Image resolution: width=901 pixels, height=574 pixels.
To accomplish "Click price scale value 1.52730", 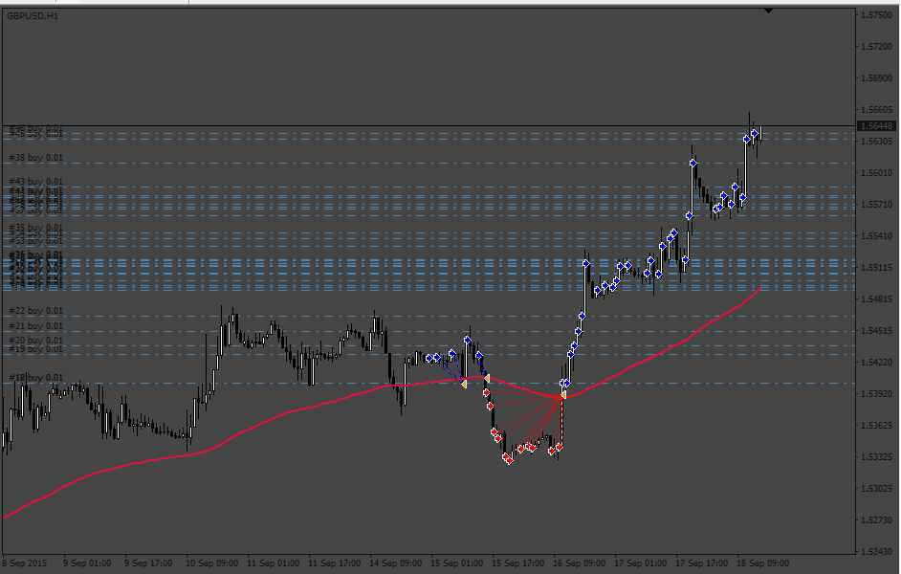I will coord(876,520).
